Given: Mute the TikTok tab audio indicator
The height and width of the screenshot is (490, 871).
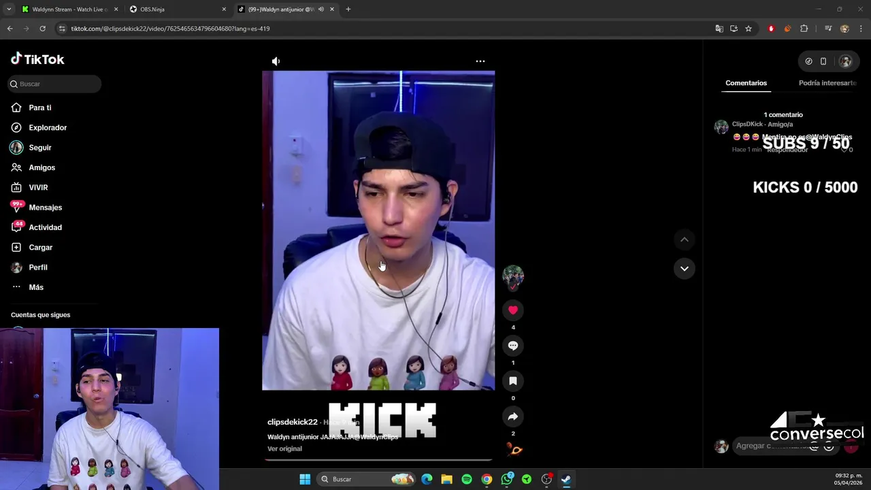Looking at the screenshot, I should click(321, 10).
